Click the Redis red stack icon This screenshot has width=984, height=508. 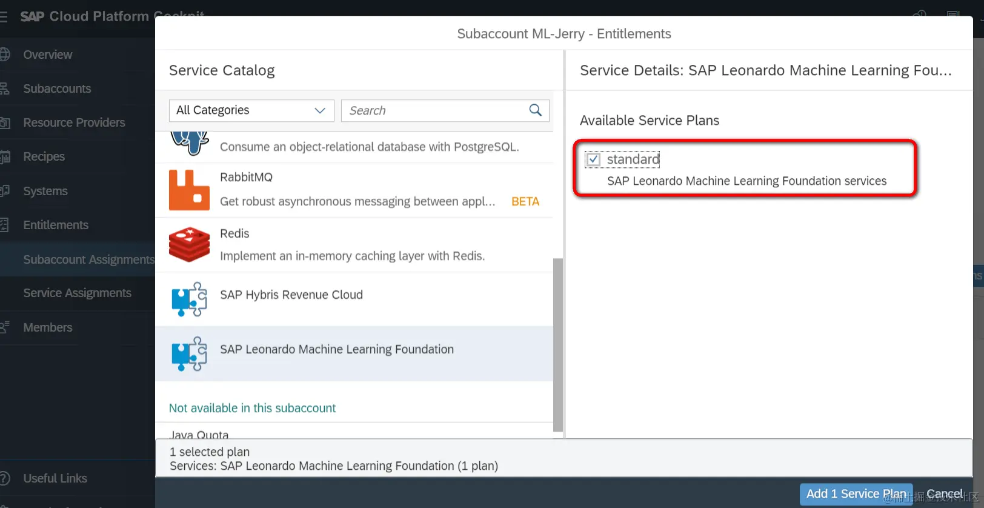point(189,244)
